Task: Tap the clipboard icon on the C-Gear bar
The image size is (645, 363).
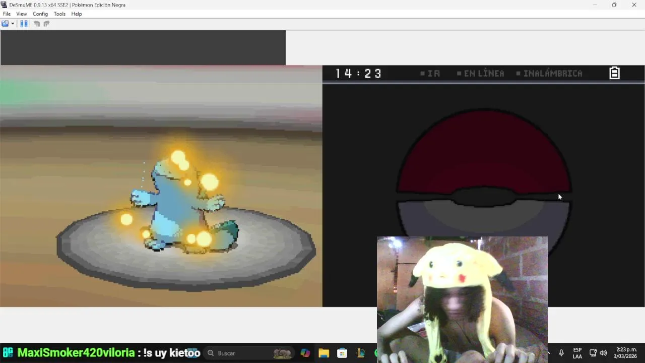Action: point(614,73)
